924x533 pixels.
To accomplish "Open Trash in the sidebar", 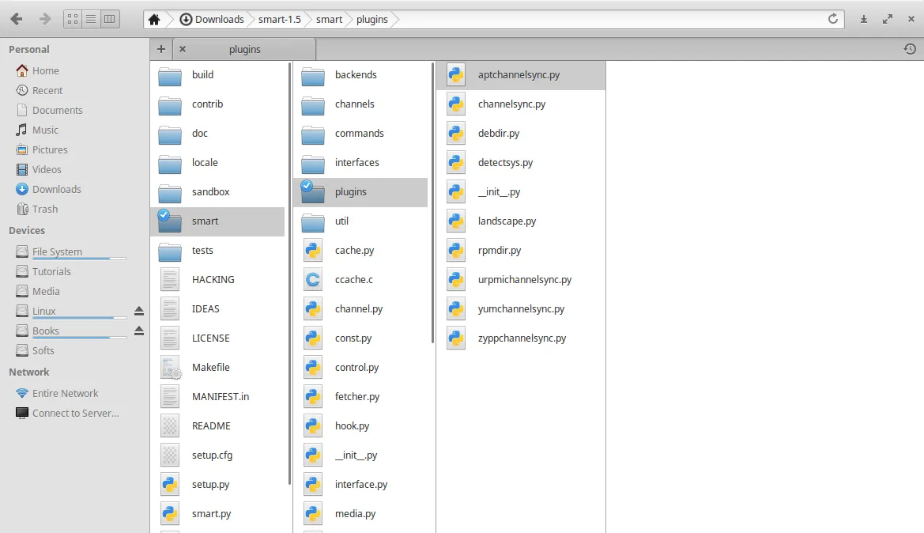I will click(44, 210).
